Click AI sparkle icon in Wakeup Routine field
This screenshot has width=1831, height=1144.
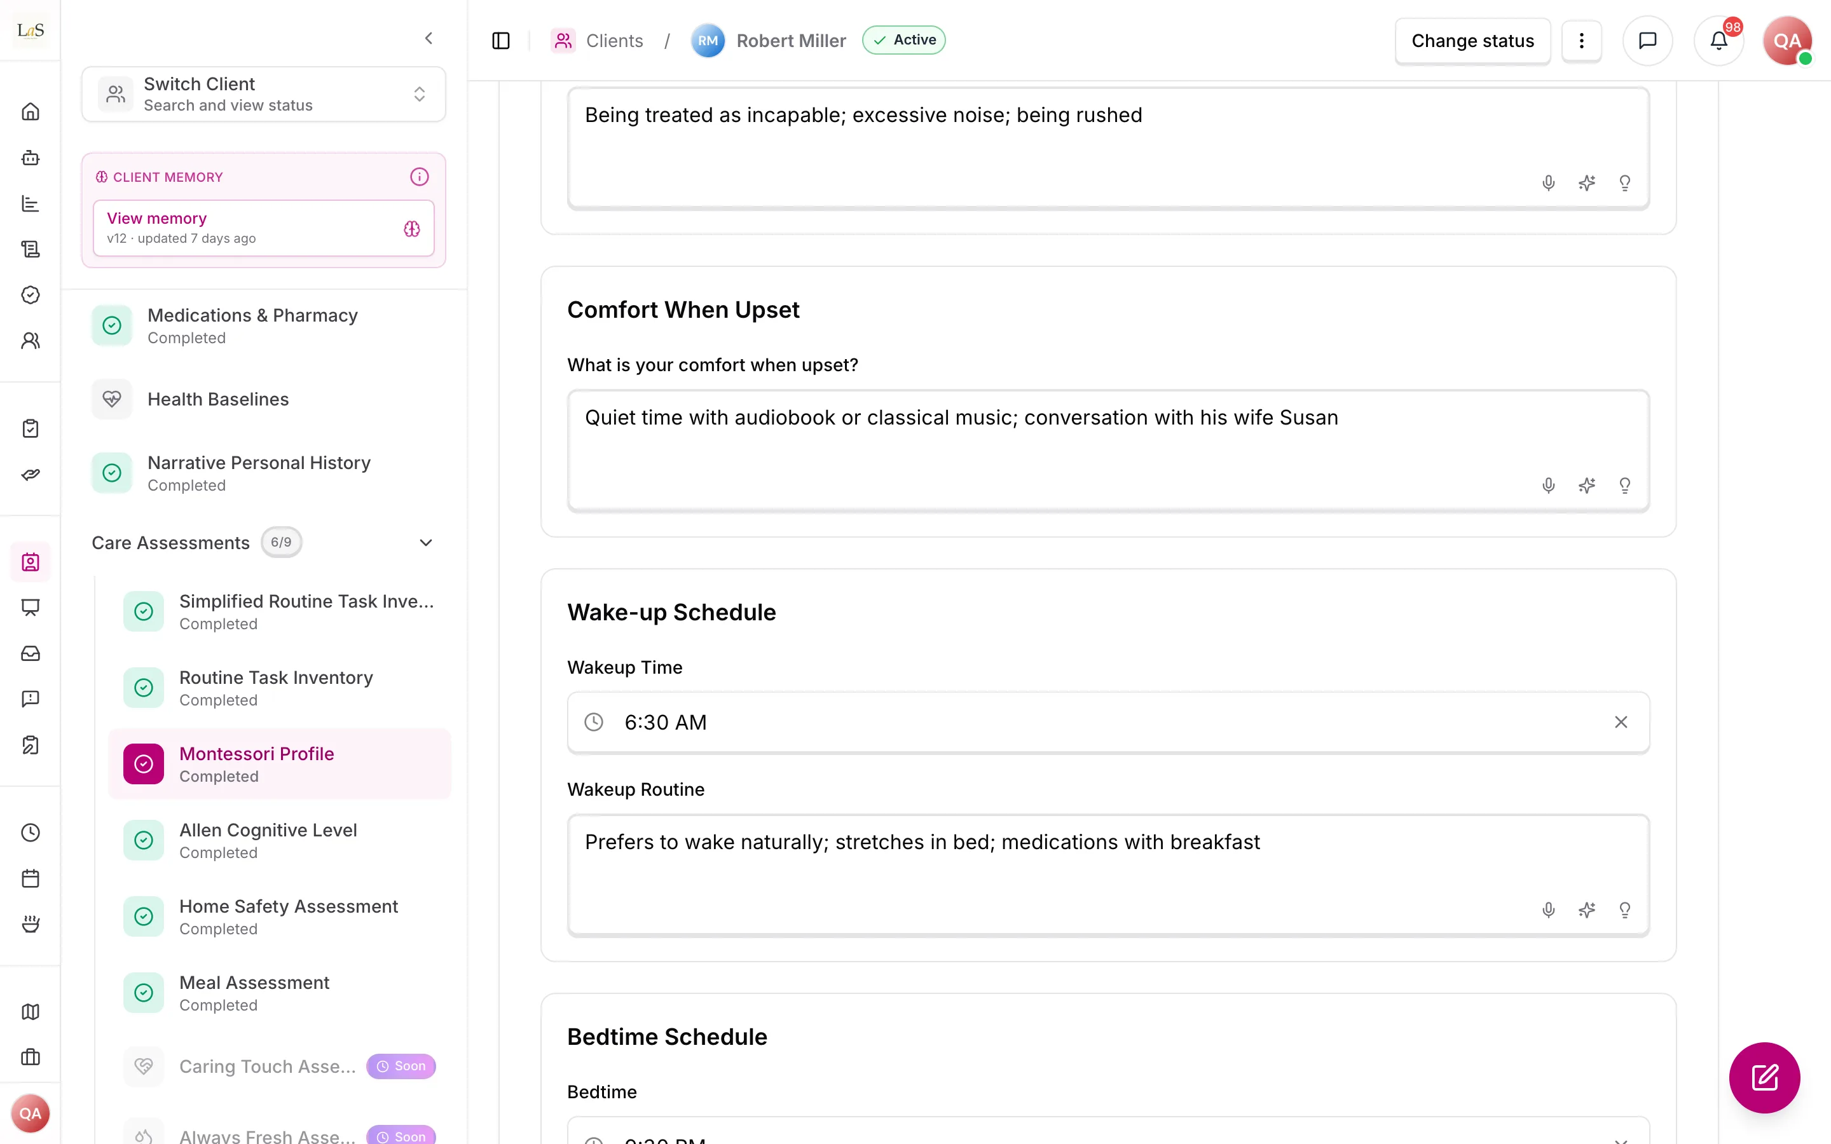(x=1587, y=910)
